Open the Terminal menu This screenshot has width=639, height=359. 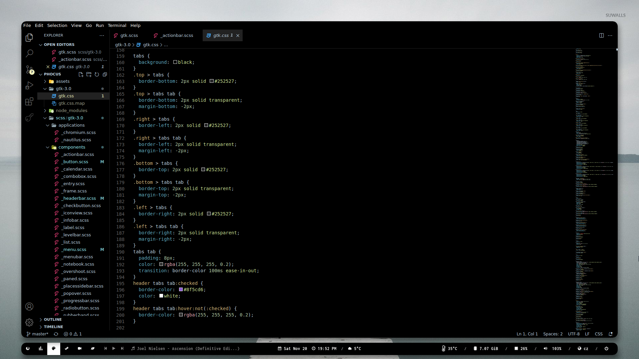[117, 25]
